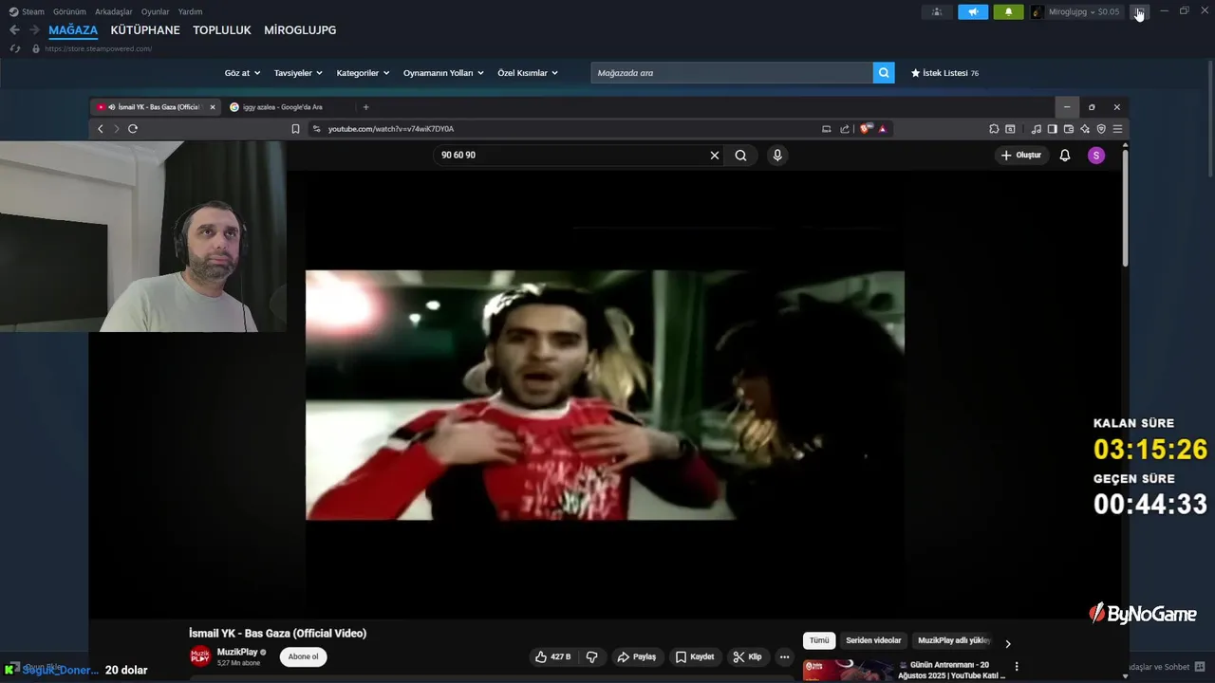This screenshot has height=683, width=1215.
Task: Open Steam notifications green bell
Action: click(x=1008, y=11)
